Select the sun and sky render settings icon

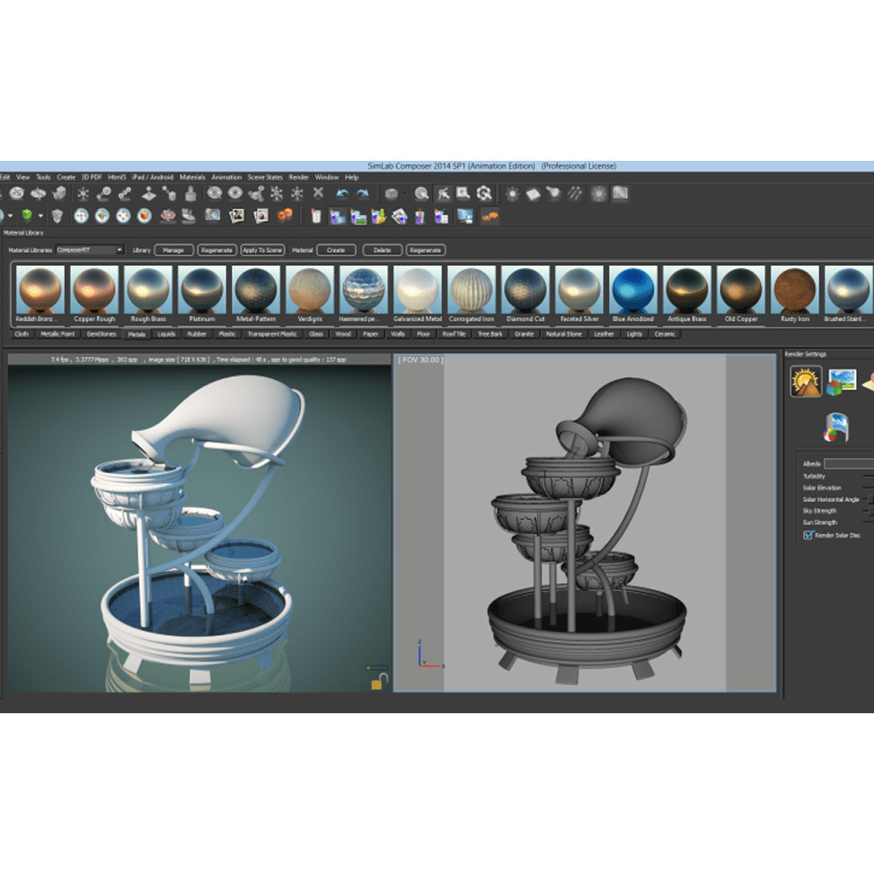pos(805,382)
